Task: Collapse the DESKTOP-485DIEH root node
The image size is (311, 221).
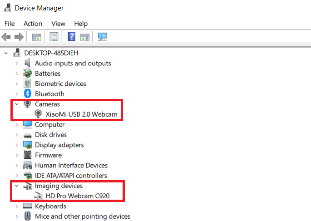Action: (6, 53)
